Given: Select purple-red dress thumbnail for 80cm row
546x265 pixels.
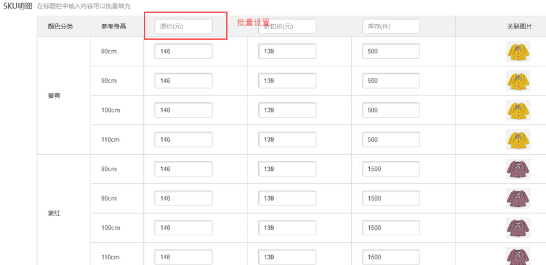Looking at the screenshot, I should tap(517, 169).
